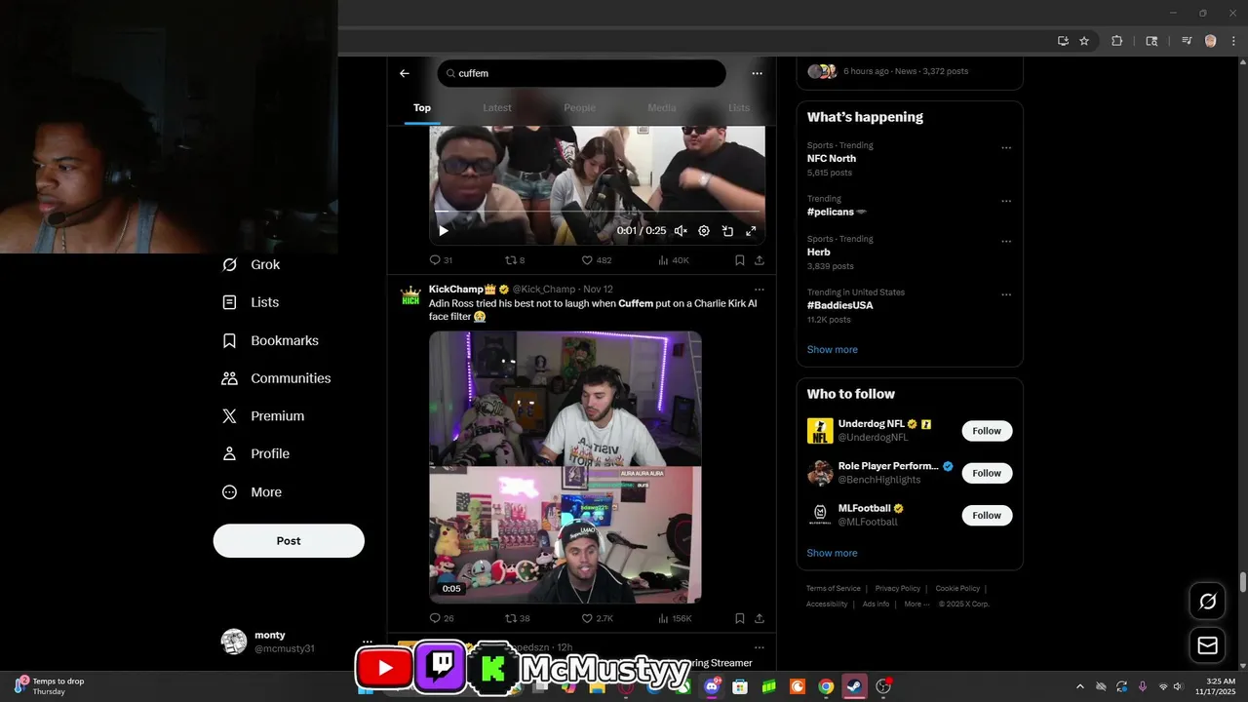Open the floating Grok button

pyautogui.click(x=1208, y=602)
